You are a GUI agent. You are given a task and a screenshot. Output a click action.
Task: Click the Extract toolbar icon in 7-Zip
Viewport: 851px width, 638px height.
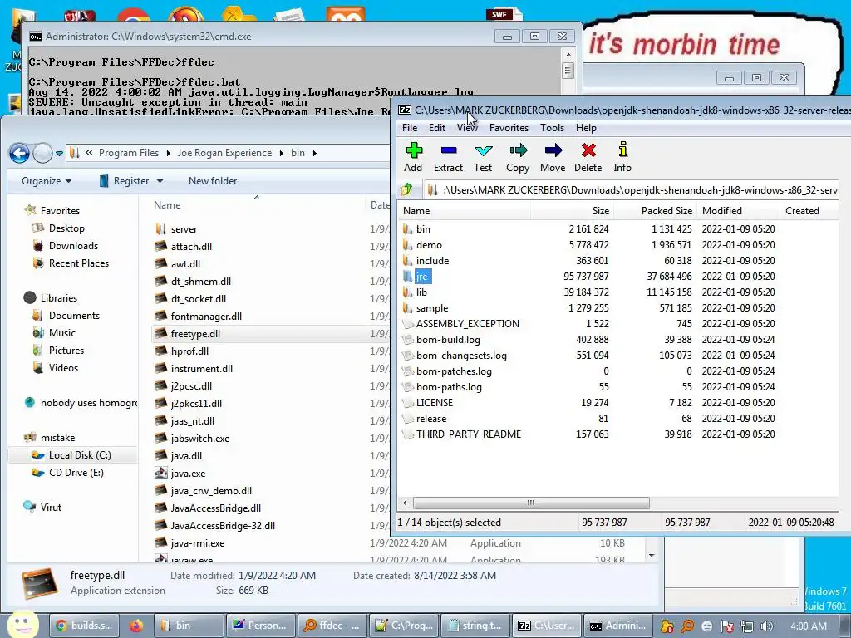click(x=448, y=150)
